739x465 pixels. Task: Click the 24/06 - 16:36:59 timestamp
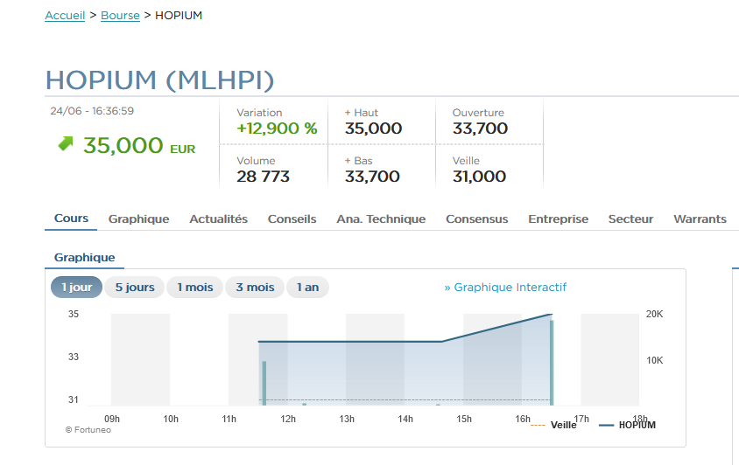(x=92, y=111)
